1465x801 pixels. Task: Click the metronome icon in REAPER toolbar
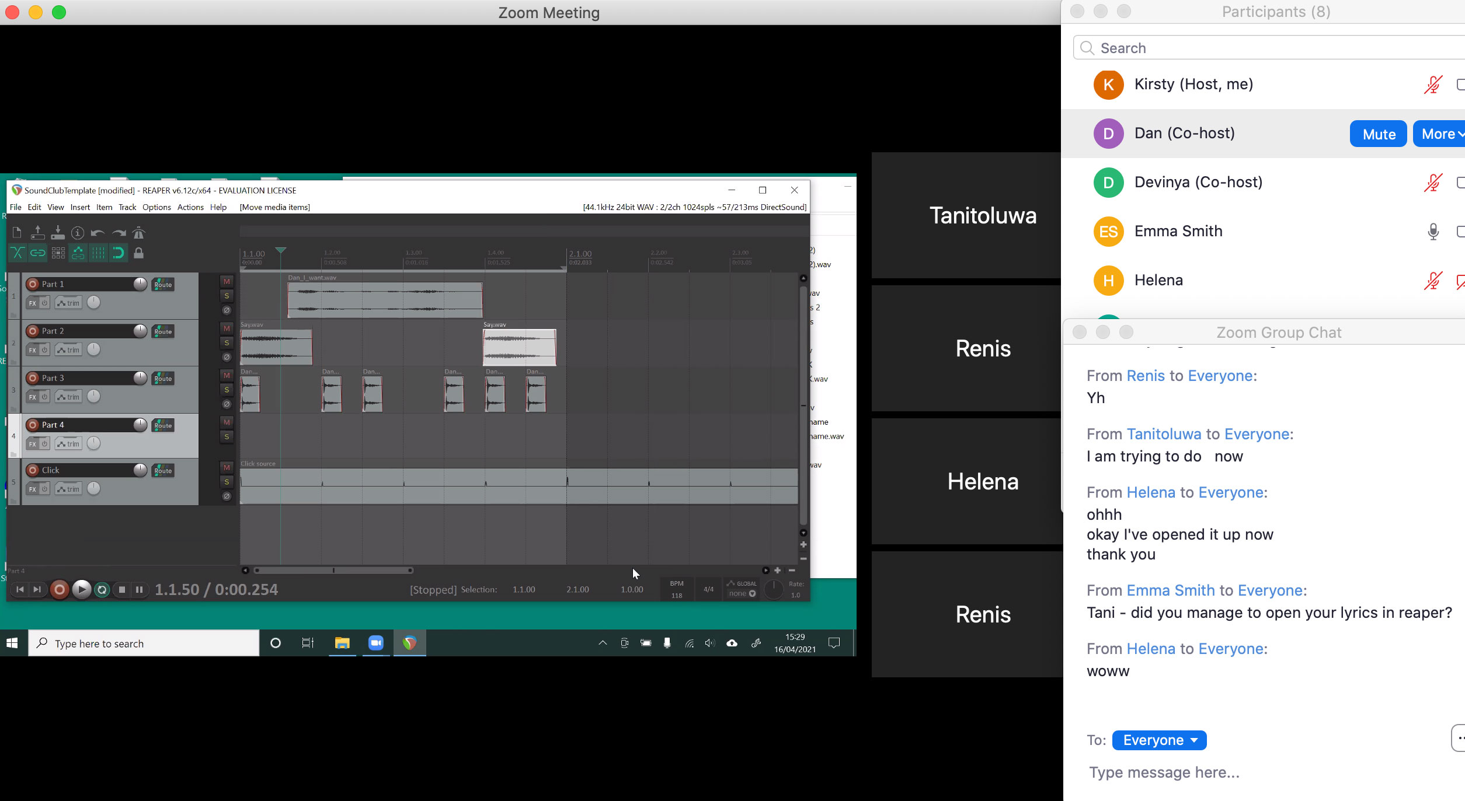138,233
